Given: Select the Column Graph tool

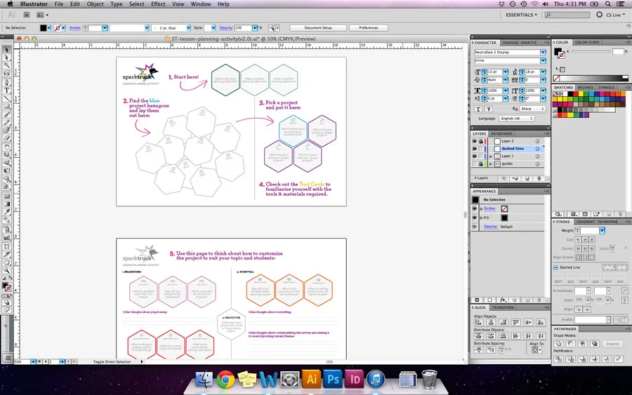Looking at the screenshot, I should (x=6, y=238).
